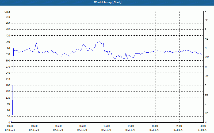Screen dimensions: 214x133
Task: Click the 02.03.23 date under 12:00
Action: 106,130
